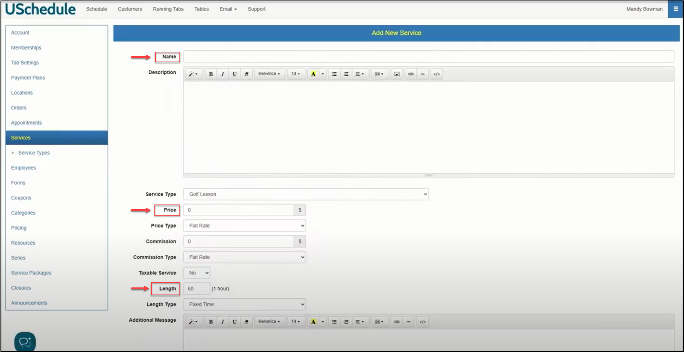The width and height of the screenshot is (684, 352).
Task: Open the chat support bubble icon
Action: (x=25, y=341)
